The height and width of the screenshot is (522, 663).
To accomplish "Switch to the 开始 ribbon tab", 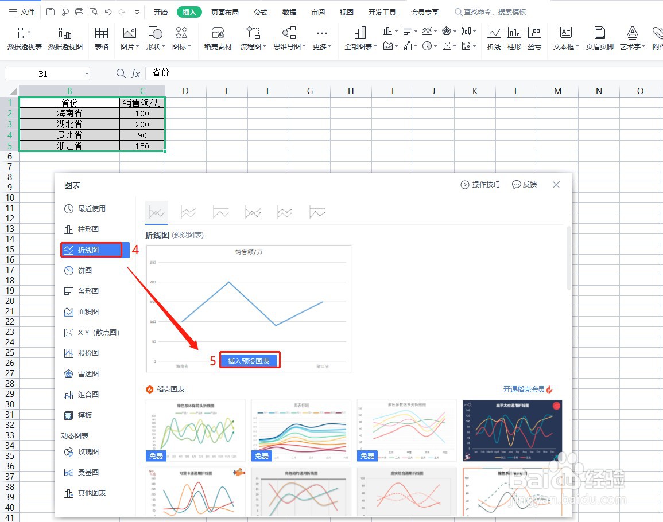I will point(161,12).
